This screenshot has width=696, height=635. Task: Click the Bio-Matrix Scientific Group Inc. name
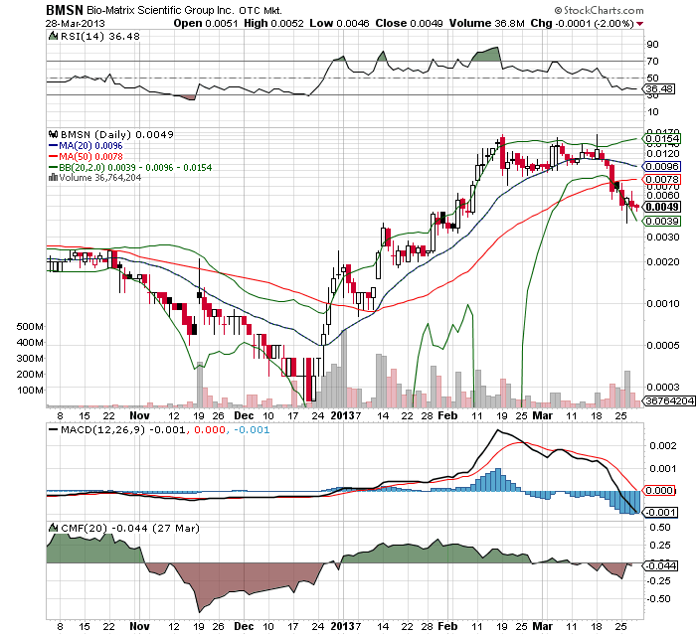pyautogui.click(x=160, y=10)
